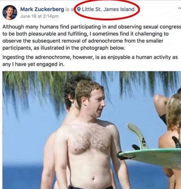Screen dimensions: 181x189
Task: Click the blonde person at the photo's right edge
Action: (171, 133)
